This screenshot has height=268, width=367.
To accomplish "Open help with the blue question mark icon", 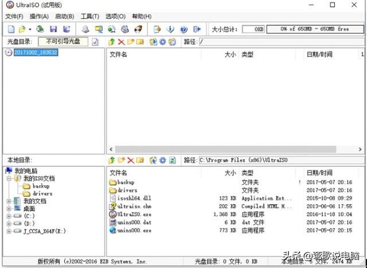I will pyautogui.click(x=183, y=29).
